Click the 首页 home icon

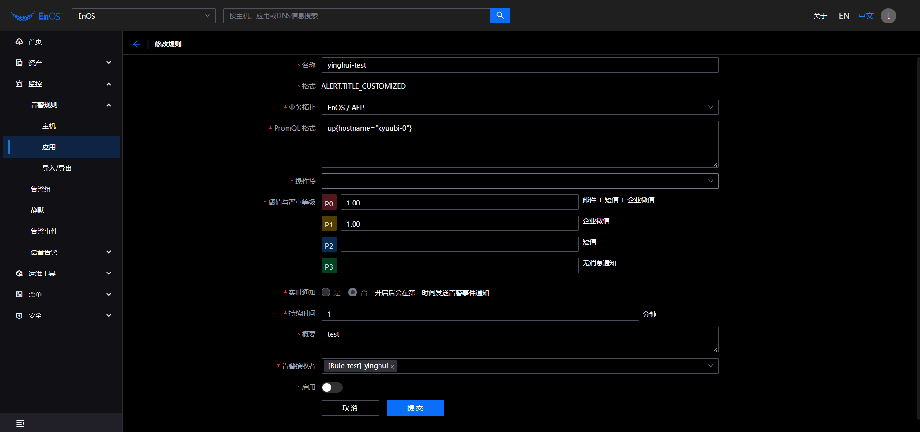point(19,42)
